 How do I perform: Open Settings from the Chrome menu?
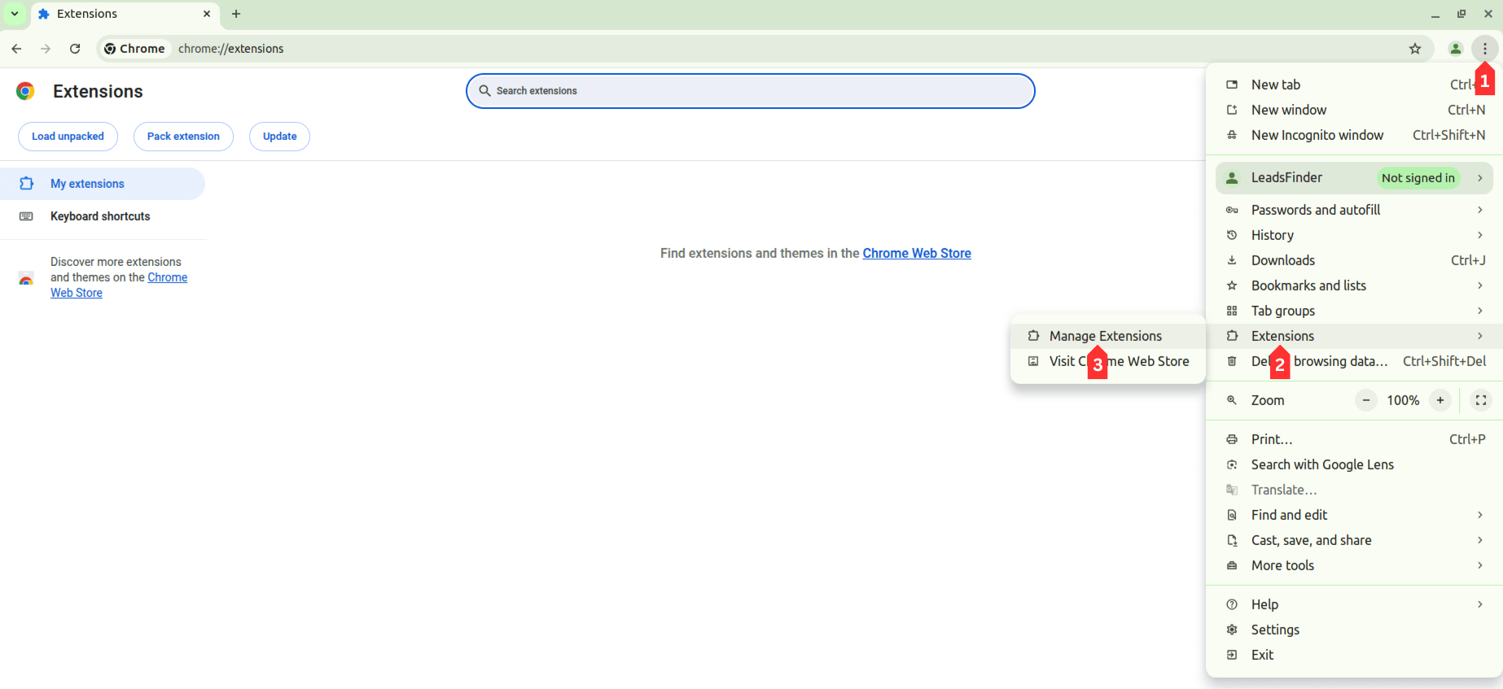[1275, 630]
